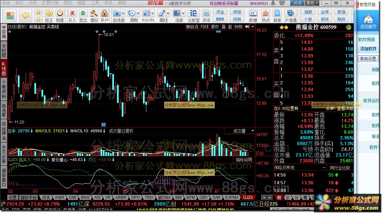Click the colorful home grid icon

click(10, 16)
